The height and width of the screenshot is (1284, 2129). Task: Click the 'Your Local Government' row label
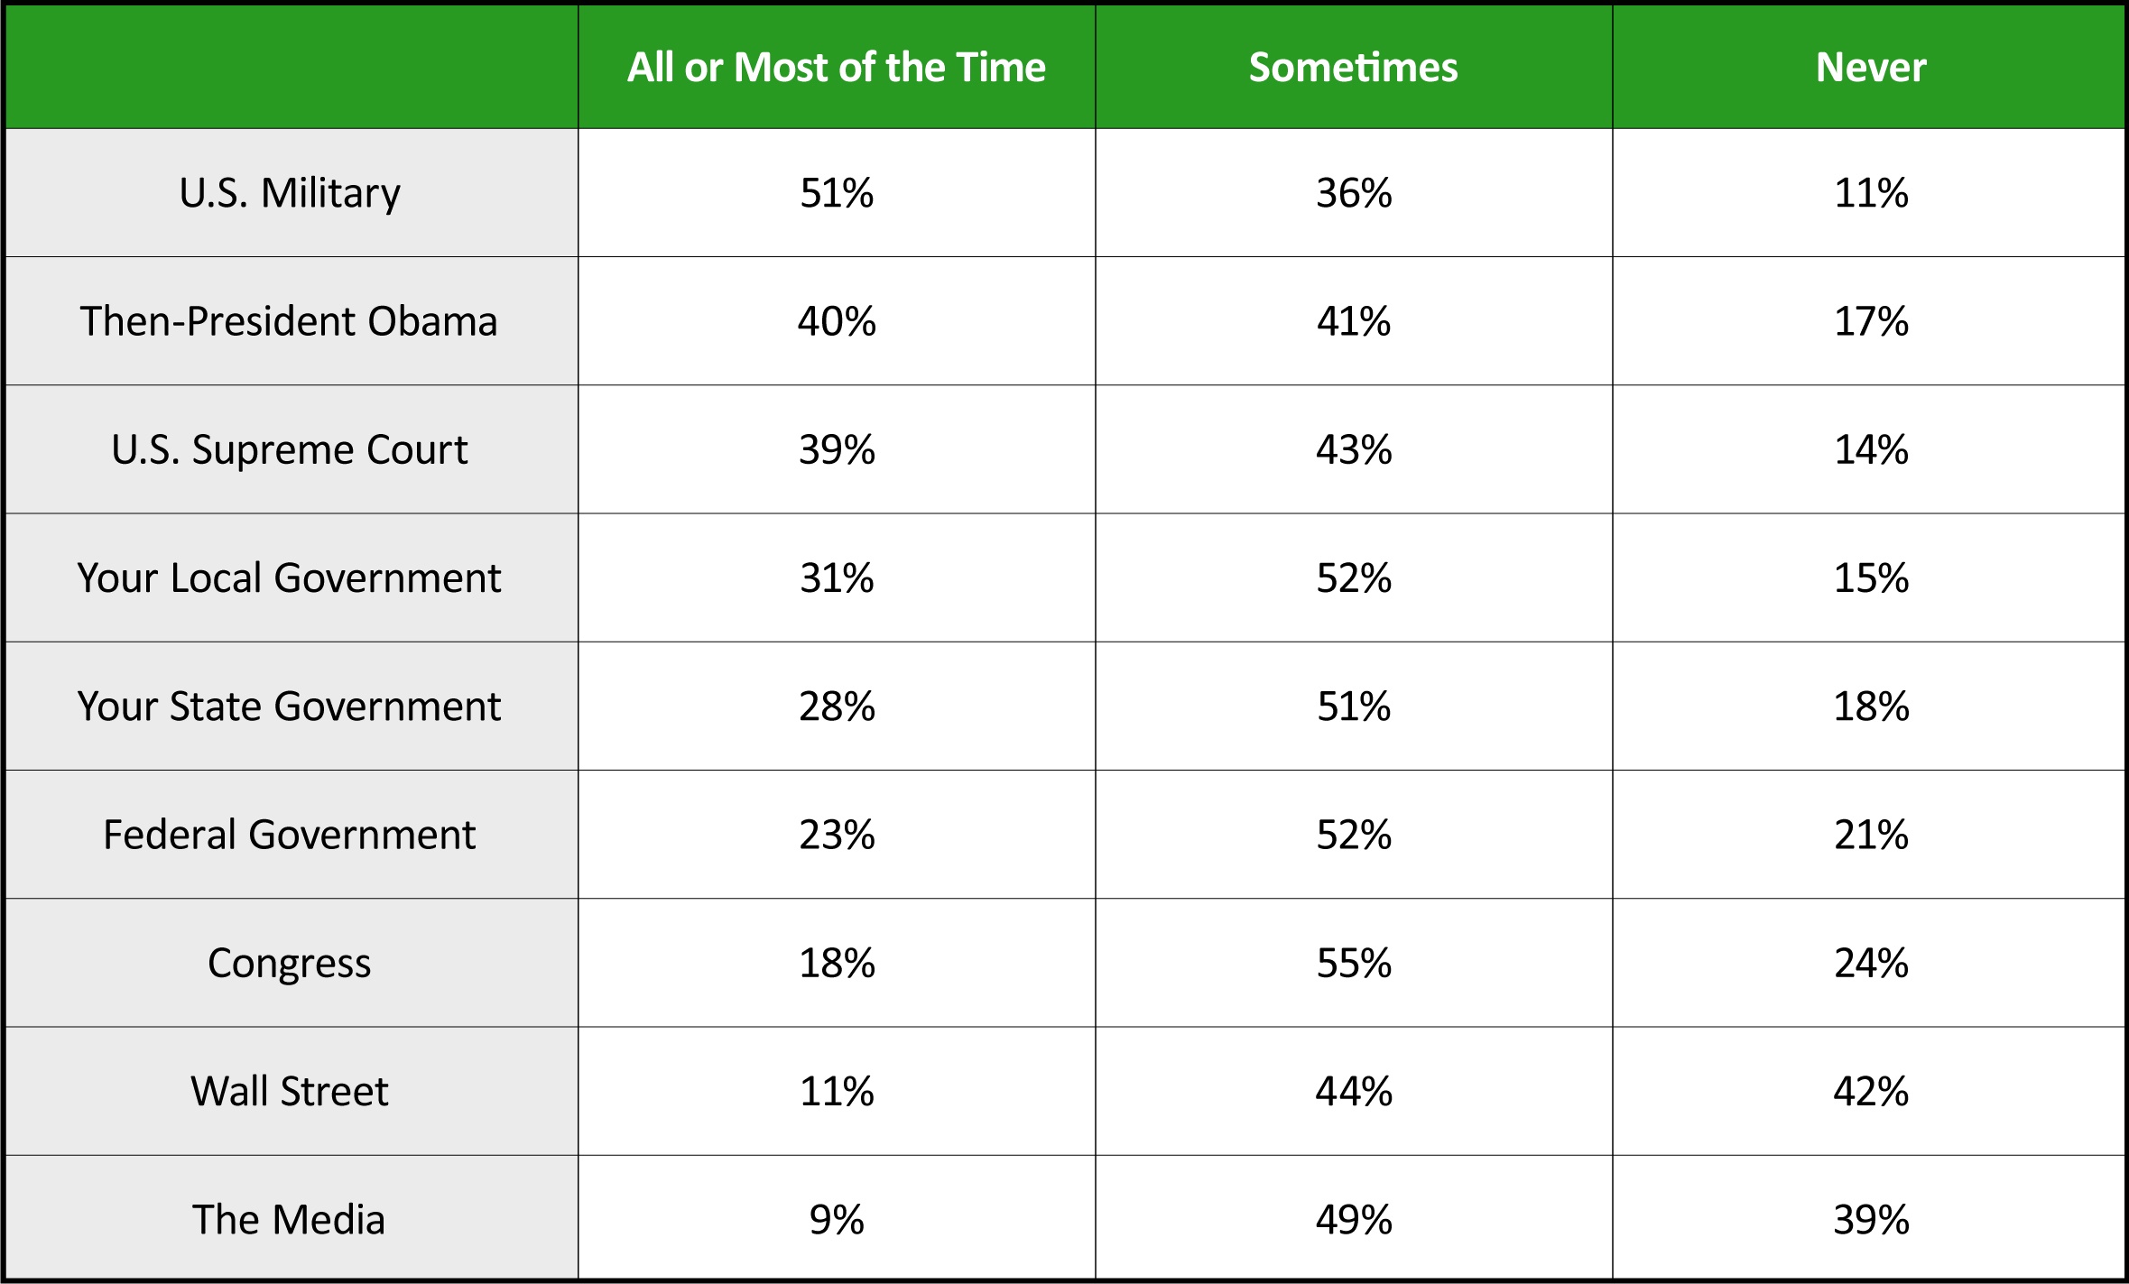tap(289, 577)
